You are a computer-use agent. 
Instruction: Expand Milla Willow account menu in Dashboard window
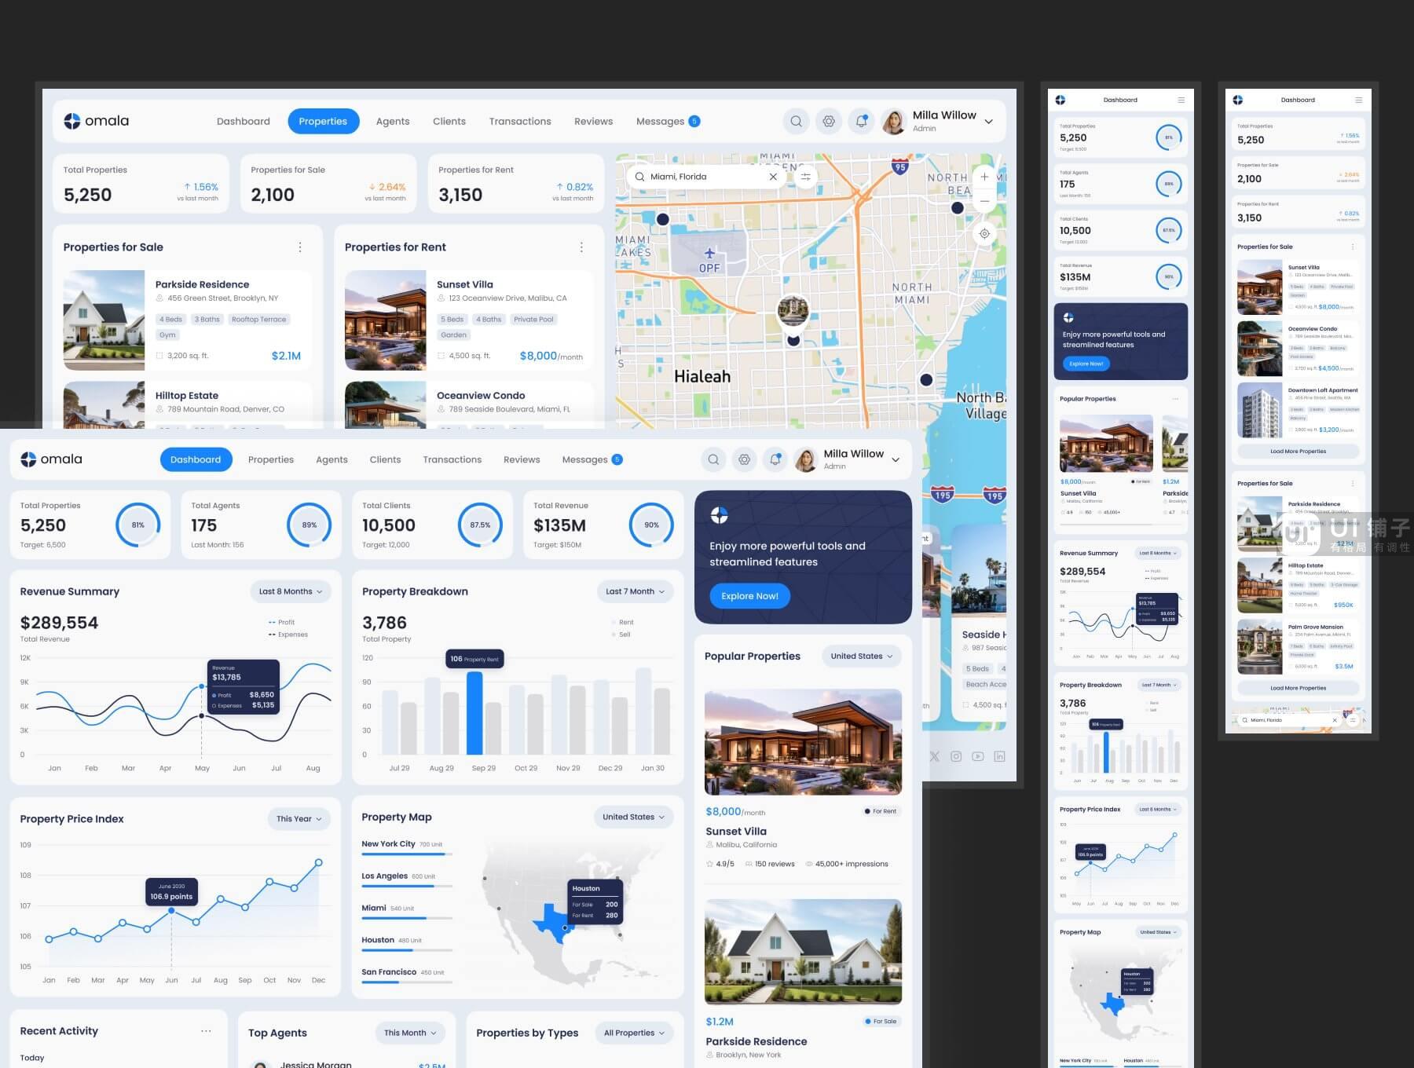pos(896,460)
